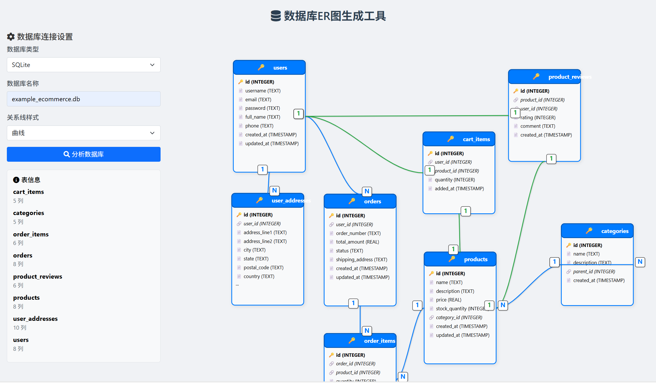Click the info icon beside 表信息

tap(16, 180)
